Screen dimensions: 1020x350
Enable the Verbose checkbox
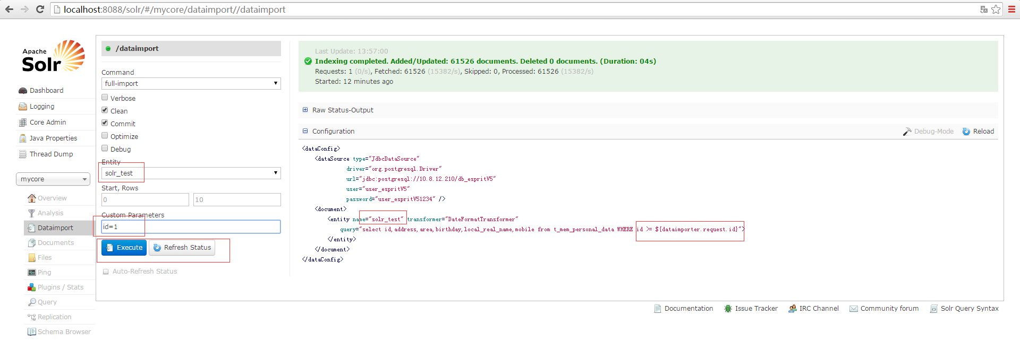[x=105, y=98]
